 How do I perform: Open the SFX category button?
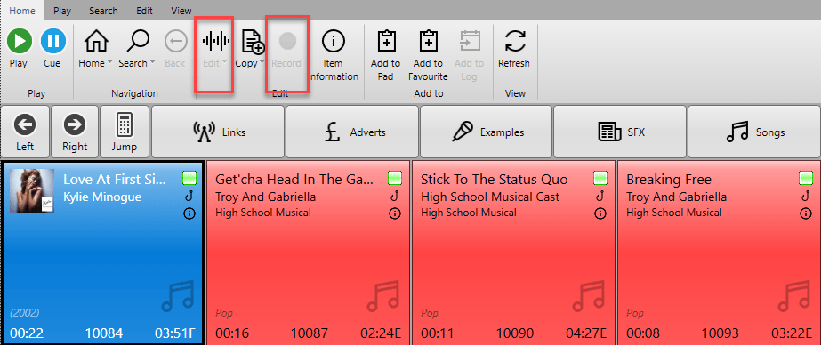point(620,132)
